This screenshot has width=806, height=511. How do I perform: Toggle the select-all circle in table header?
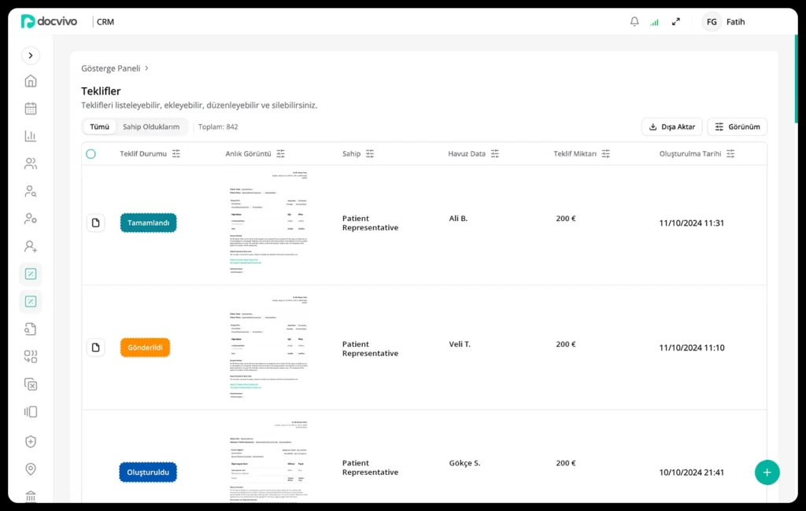[91, 154]
